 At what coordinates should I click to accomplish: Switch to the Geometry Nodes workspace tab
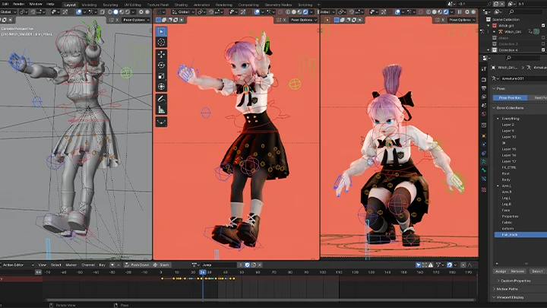point(278,5)
